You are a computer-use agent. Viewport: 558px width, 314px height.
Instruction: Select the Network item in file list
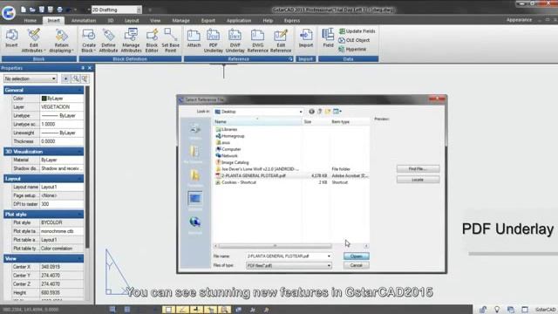(x=227, y=155)
